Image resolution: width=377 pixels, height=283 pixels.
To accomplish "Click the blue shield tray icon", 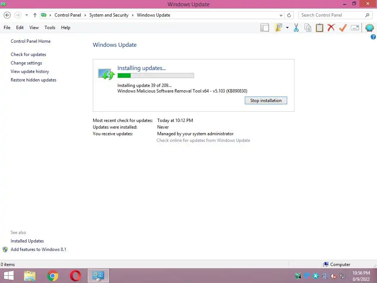I will (307, 276).
